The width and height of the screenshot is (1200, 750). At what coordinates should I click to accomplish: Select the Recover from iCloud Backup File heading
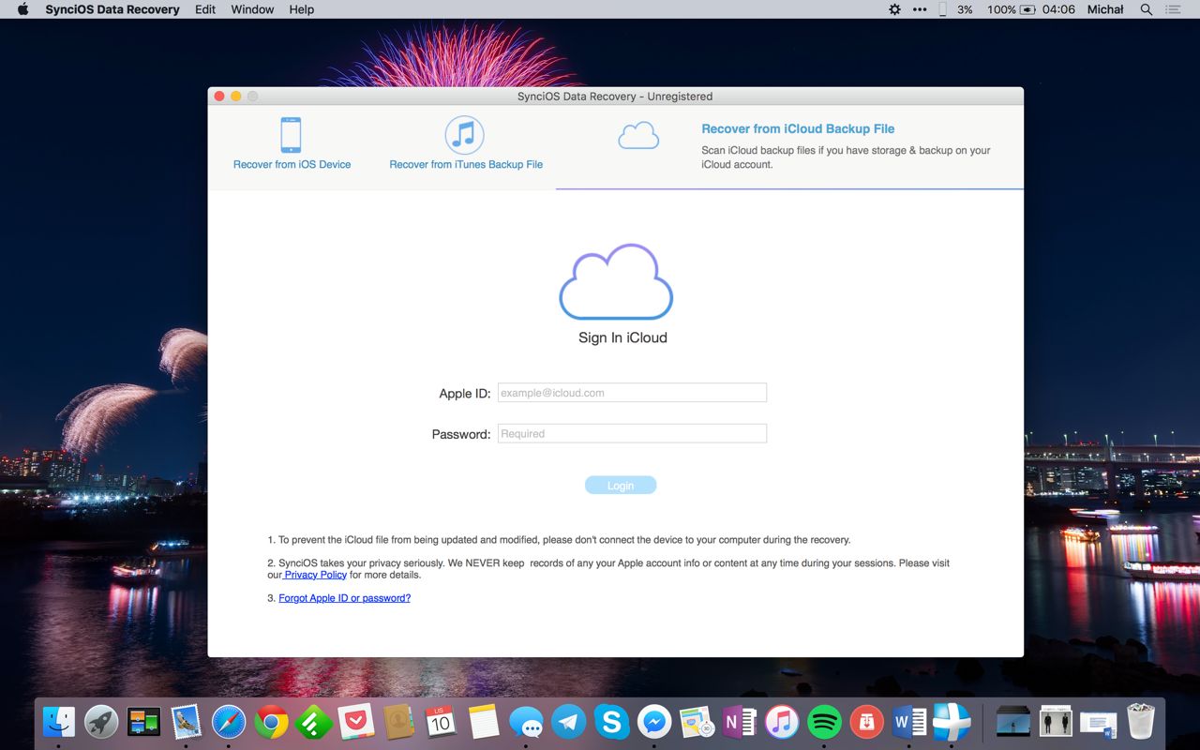coord(798,128)
